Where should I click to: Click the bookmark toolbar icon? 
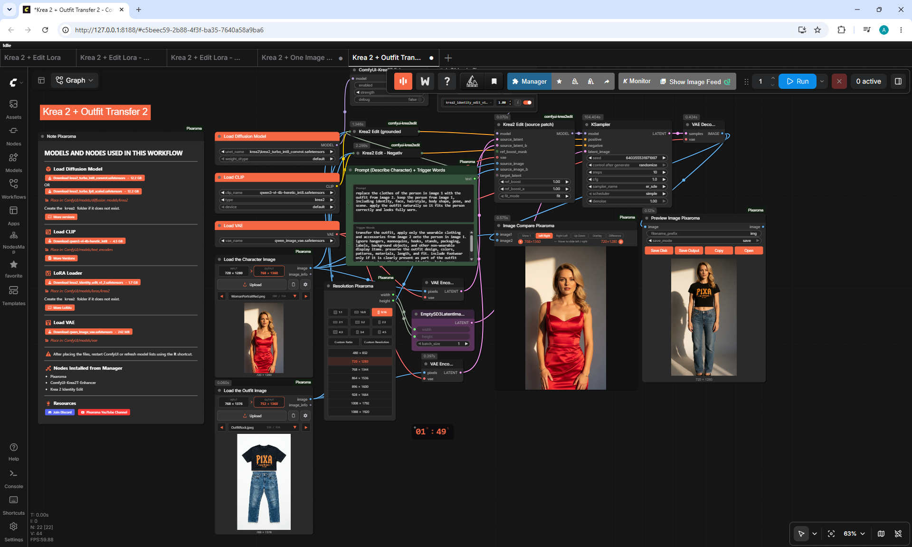coord(494,81)
